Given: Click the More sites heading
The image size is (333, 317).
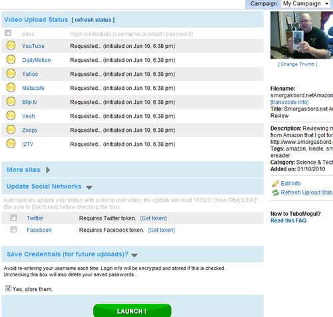Looking at the screenshot, I should point(23,170).
